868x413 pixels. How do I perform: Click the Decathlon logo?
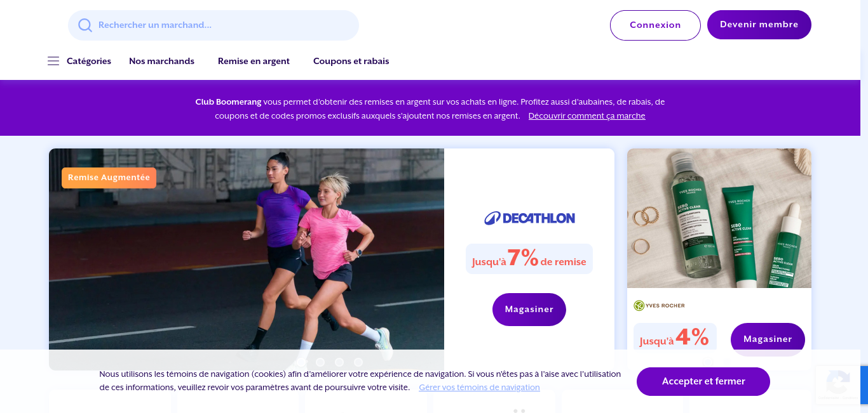[x=529, y=218]
